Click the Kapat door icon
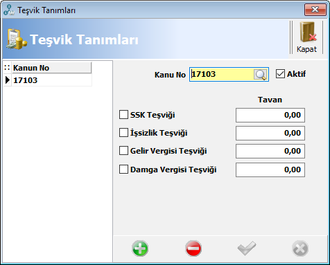This screenshot has height=265, width=330. coord(307,33)
